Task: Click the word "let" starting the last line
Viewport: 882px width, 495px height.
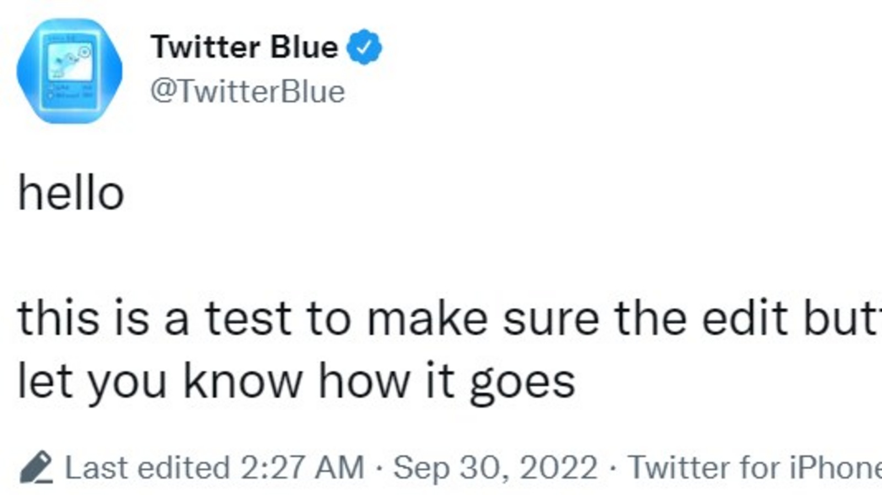Action: (45, 380)
